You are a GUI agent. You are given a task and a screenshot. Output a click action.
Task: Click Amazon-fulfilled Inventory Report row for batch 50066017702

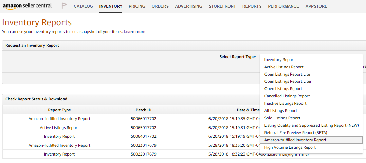59,119
